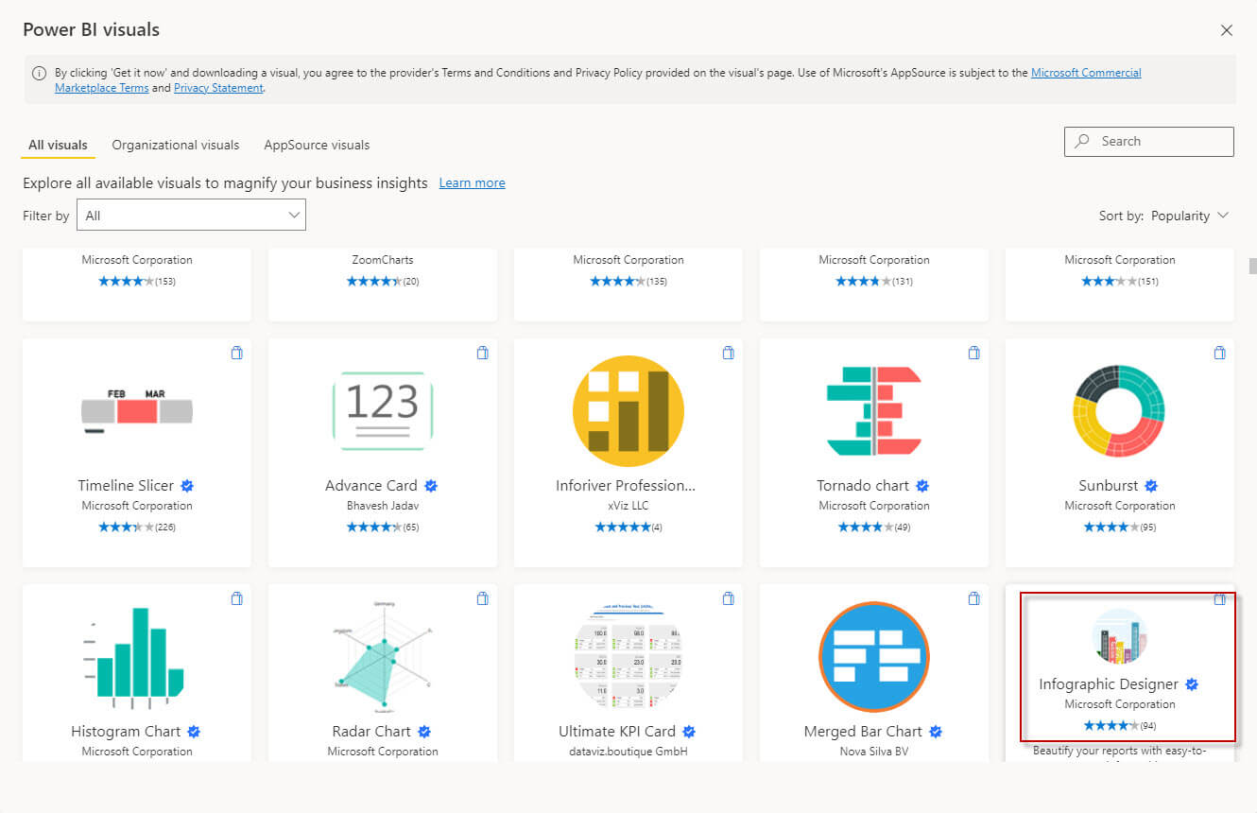The height and width of the screenshot is (813, 1257).
Task: Open the Filter by dropdown
Action: pyautogui.click(x=191, y=215)
